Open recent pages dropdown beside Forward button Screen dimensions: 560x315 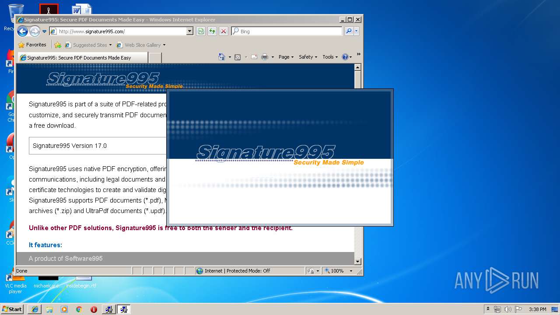pyautogui.click(x=44, y=31)
